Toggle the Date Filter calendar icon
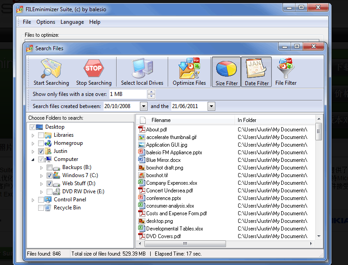 [x=256, y=69]
